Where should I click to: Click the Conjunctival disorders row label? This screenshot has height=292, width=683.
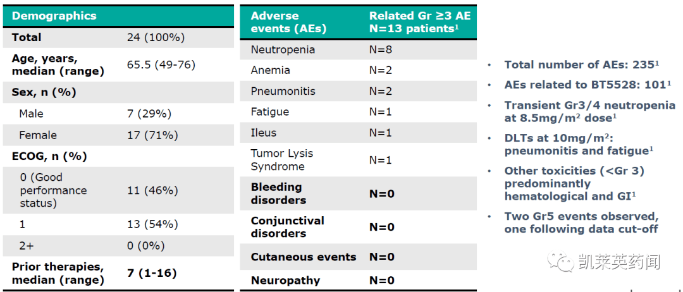click(x=287, y=227)
